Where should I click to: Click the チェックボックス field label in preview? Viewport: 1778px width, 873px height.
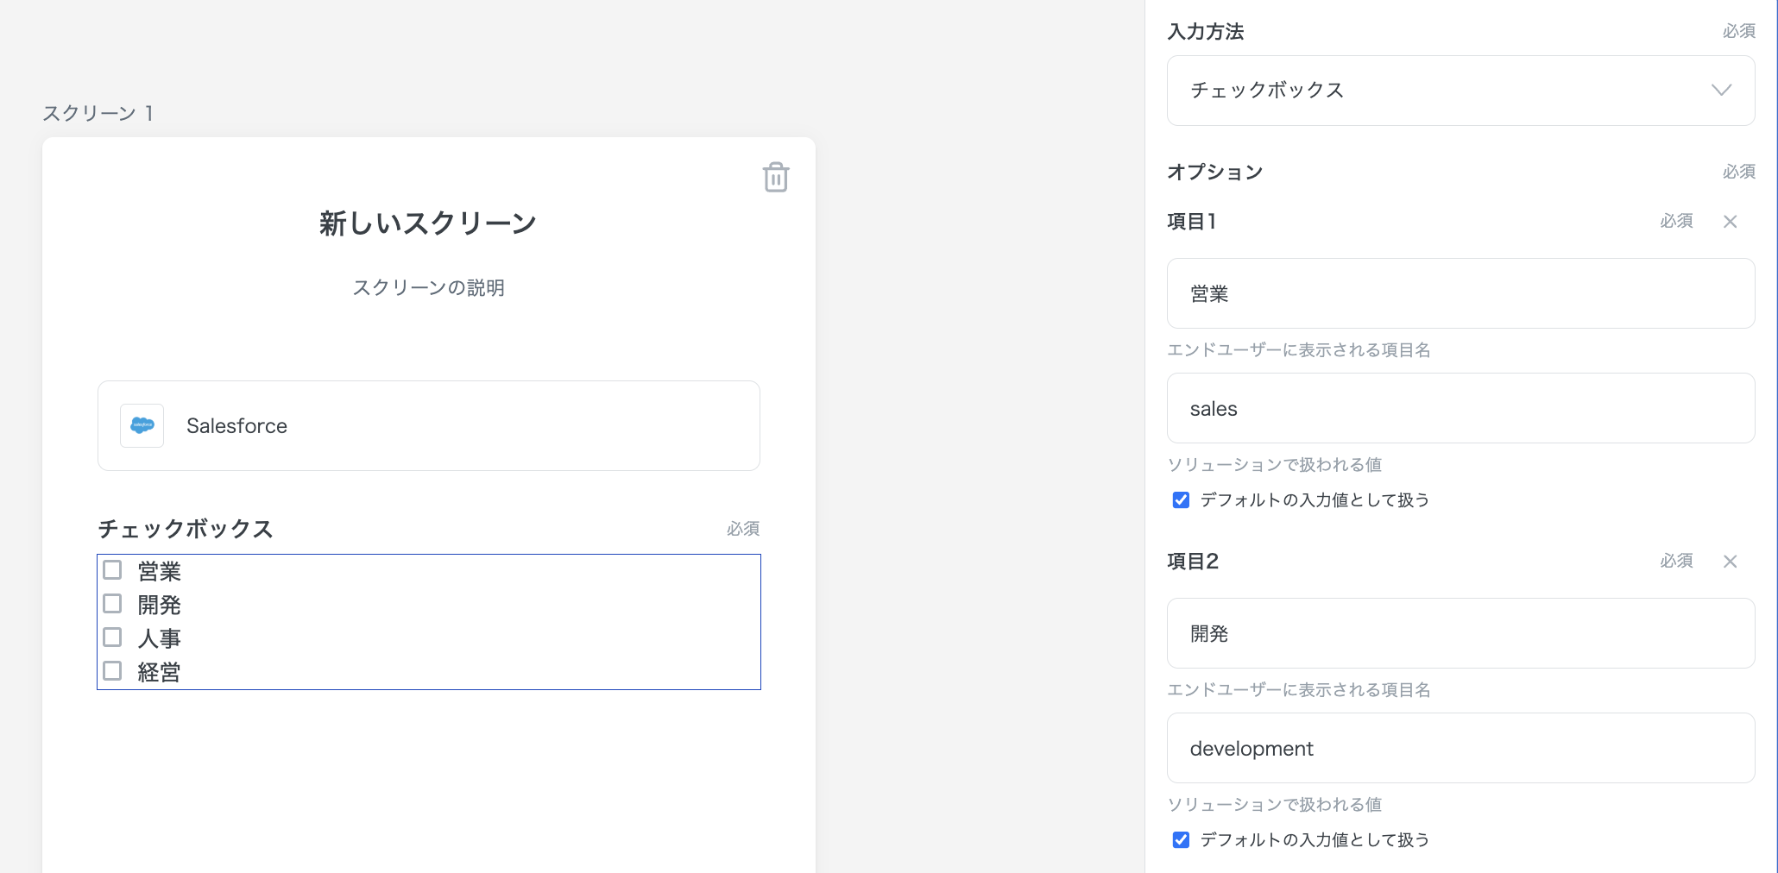(x=186, y=529)
